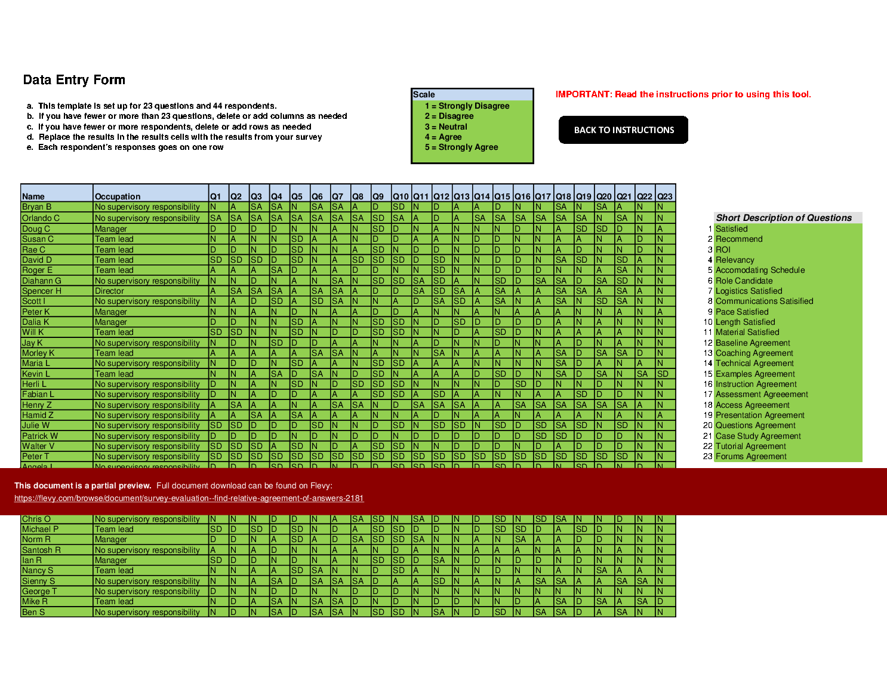Click the Occupation column header

click(x=119, y=196)
